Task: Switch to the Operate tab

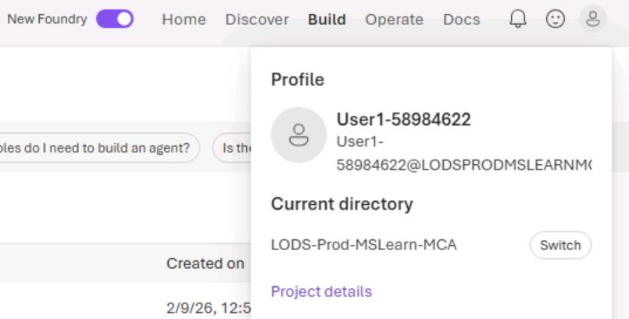Action: [395, 20]
